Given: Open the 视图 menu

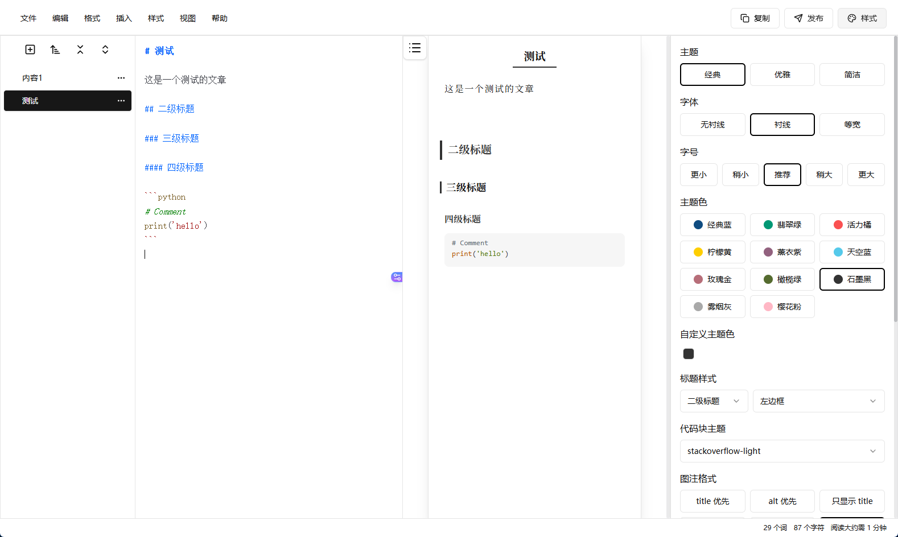Looking at the screenshot, I should [x=188, y=18].
